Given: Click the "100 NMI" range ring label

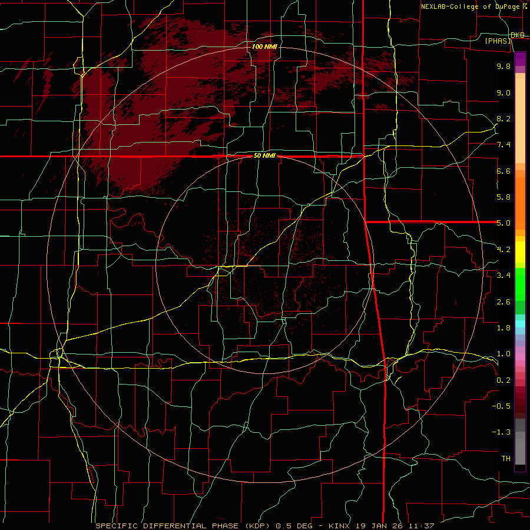Looking at the screenshot, I should (264, 47).
